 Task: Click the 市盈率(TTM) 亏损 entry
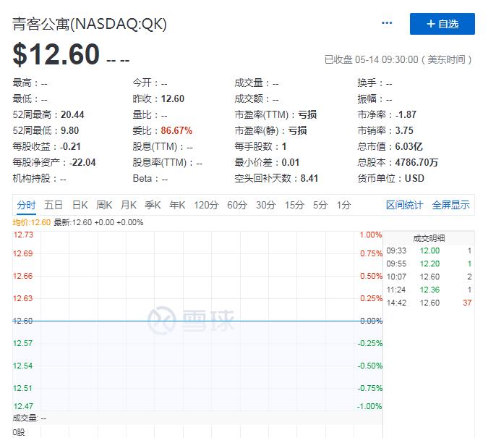(x=275, y=114)
